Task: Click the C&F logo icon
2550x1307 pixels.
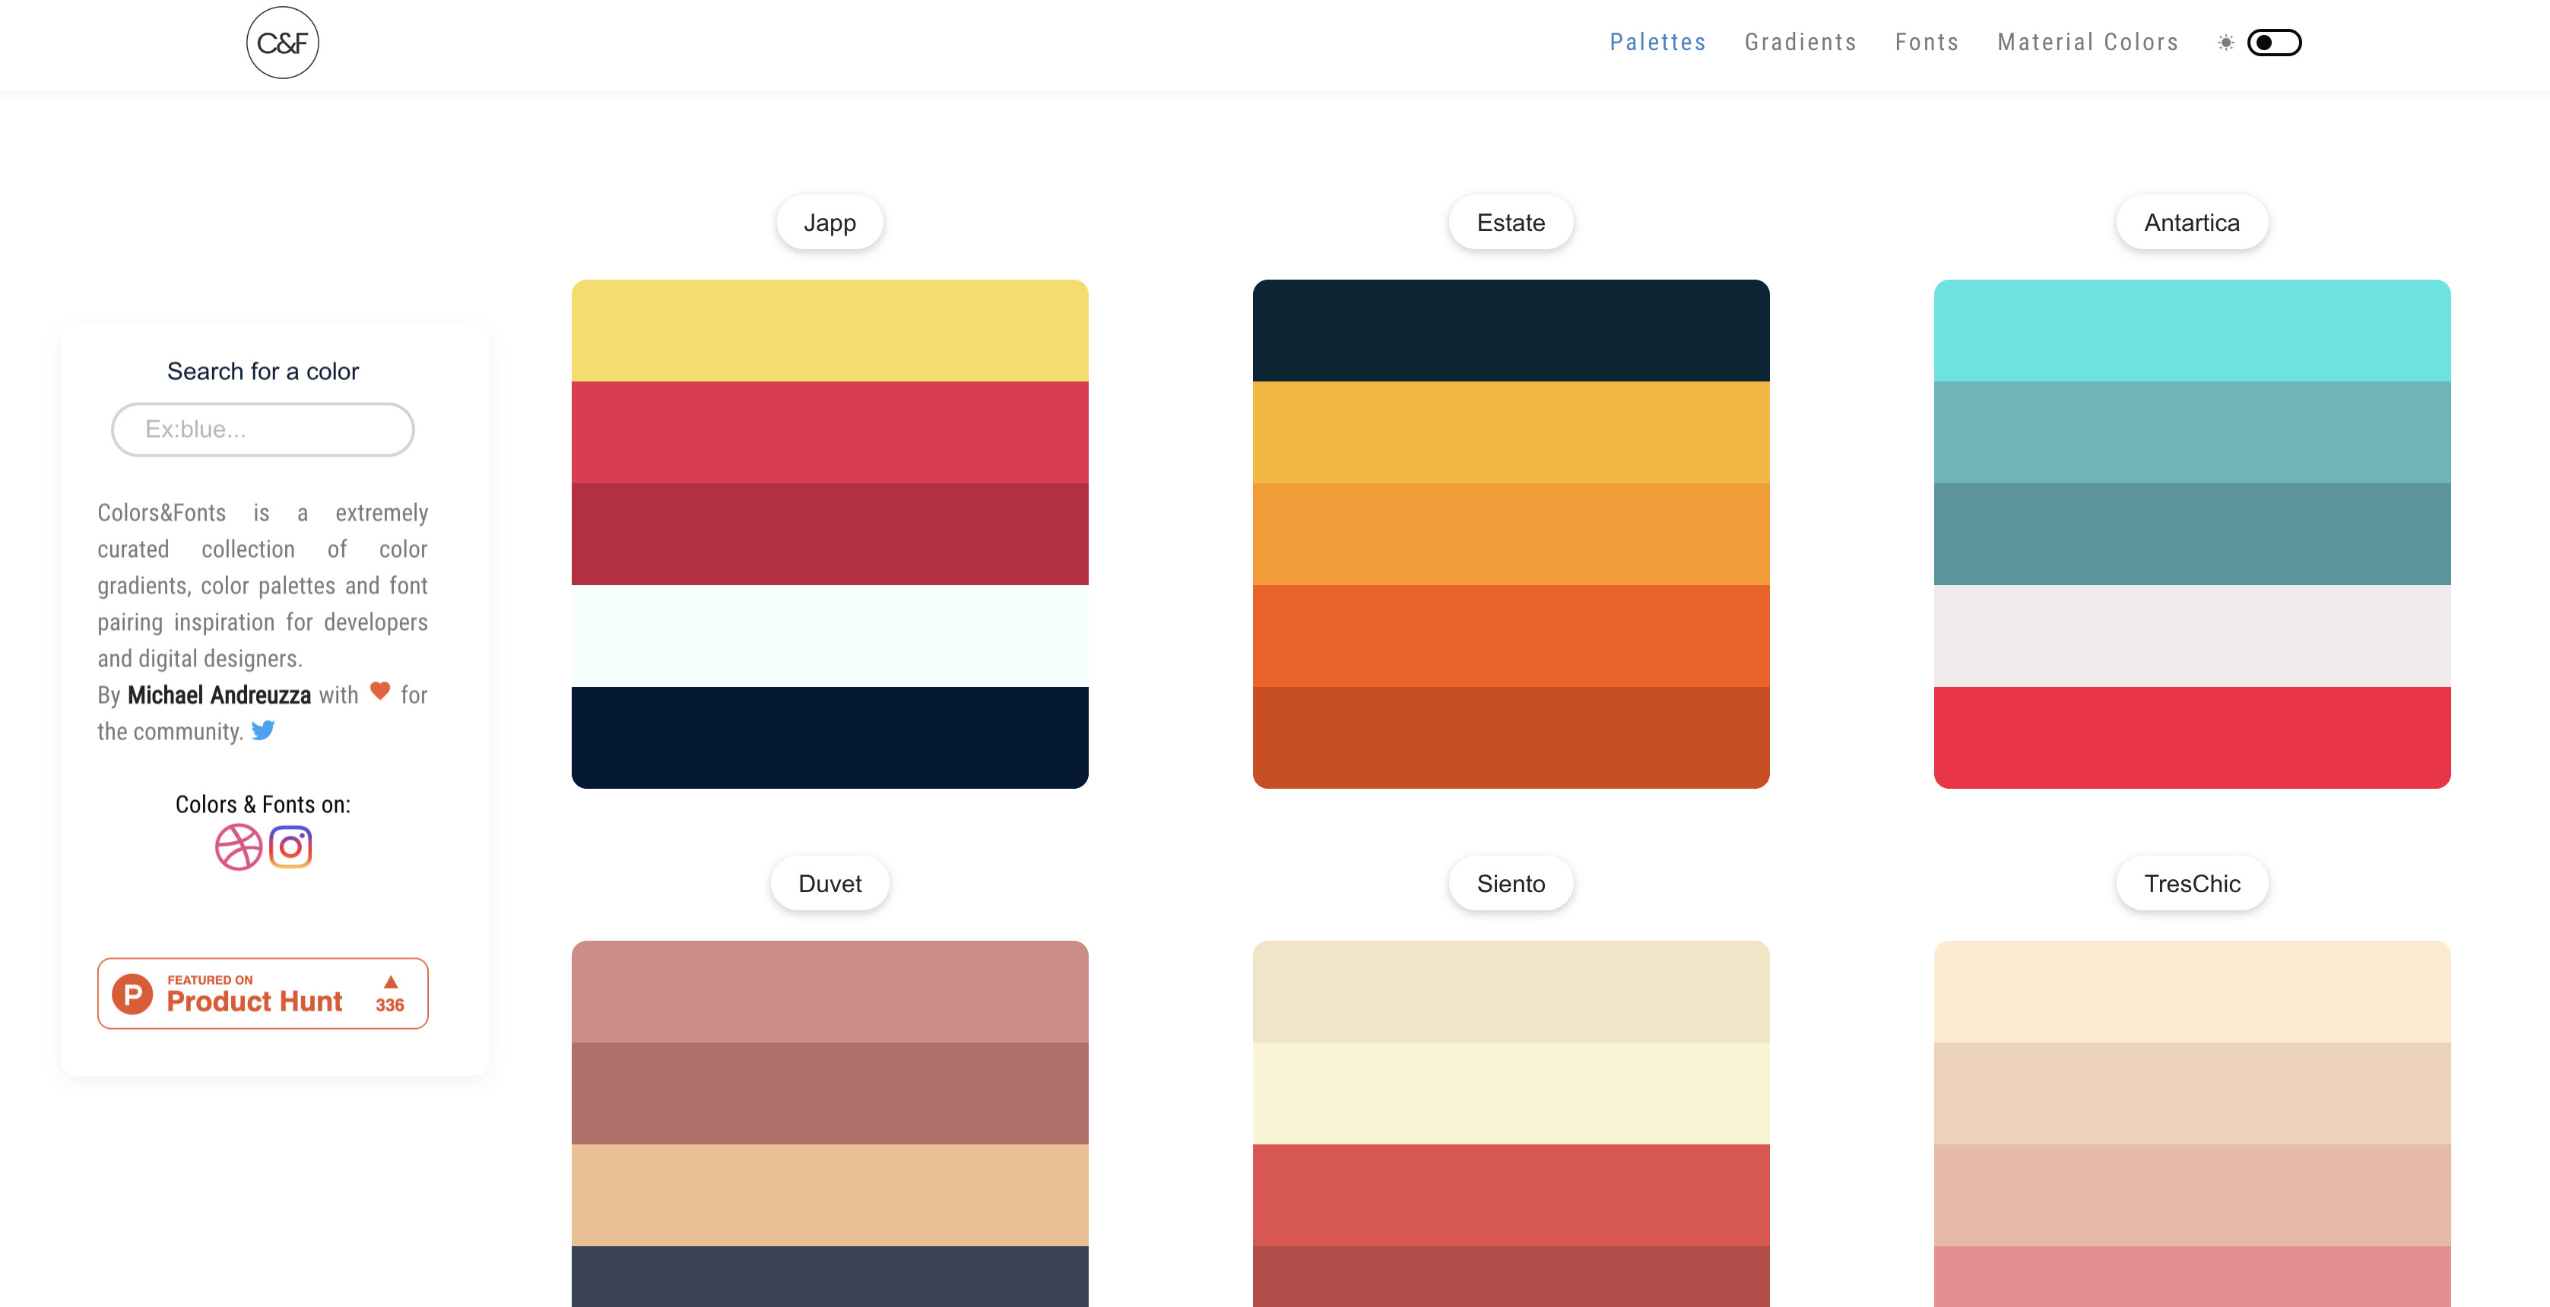Action: pos(282,42)
